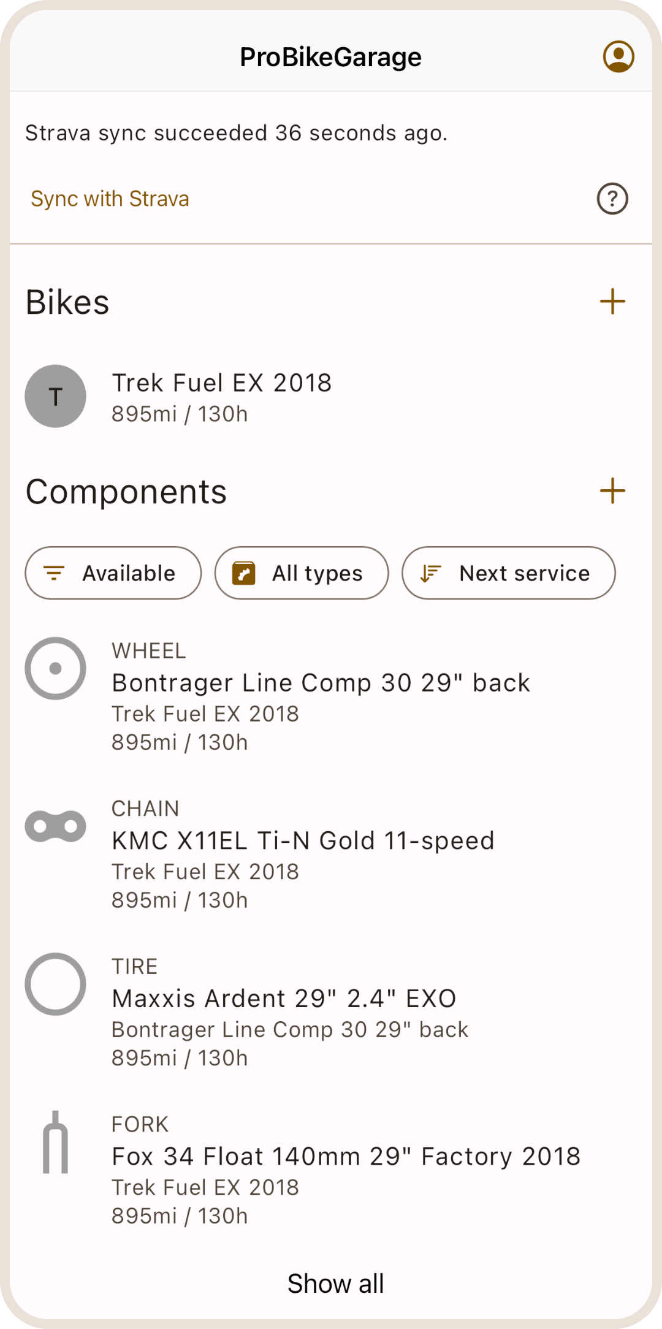Click the chain link icon
The width and height of the screenshot is (662, 1329).
pos(55,826)
